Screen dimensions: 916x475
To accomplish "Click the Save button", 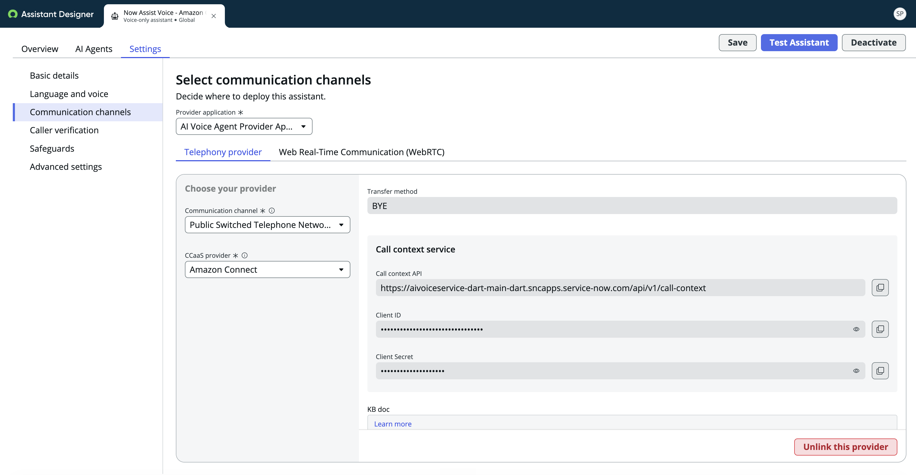I will click(737, 43).
